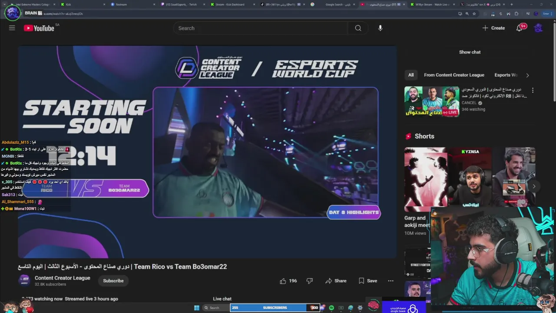Image resolution: width=556 pixels, height=313 pixels.
Task: Switch to the Restream browser tab
Action: pyautogui.click(x=132, y=4)
